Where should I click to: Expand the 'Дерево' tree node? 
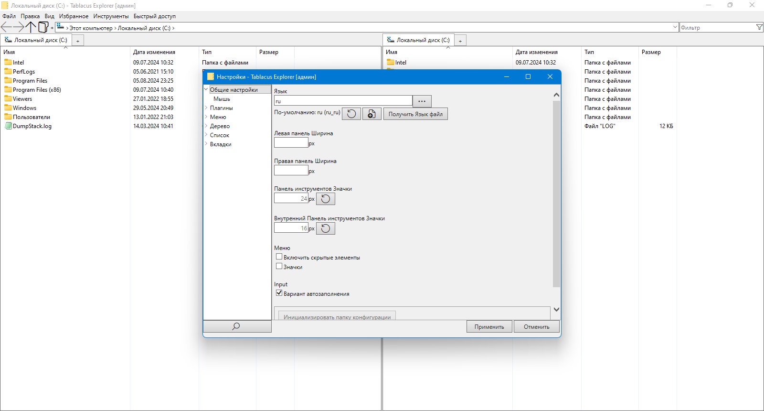(206, 126)
